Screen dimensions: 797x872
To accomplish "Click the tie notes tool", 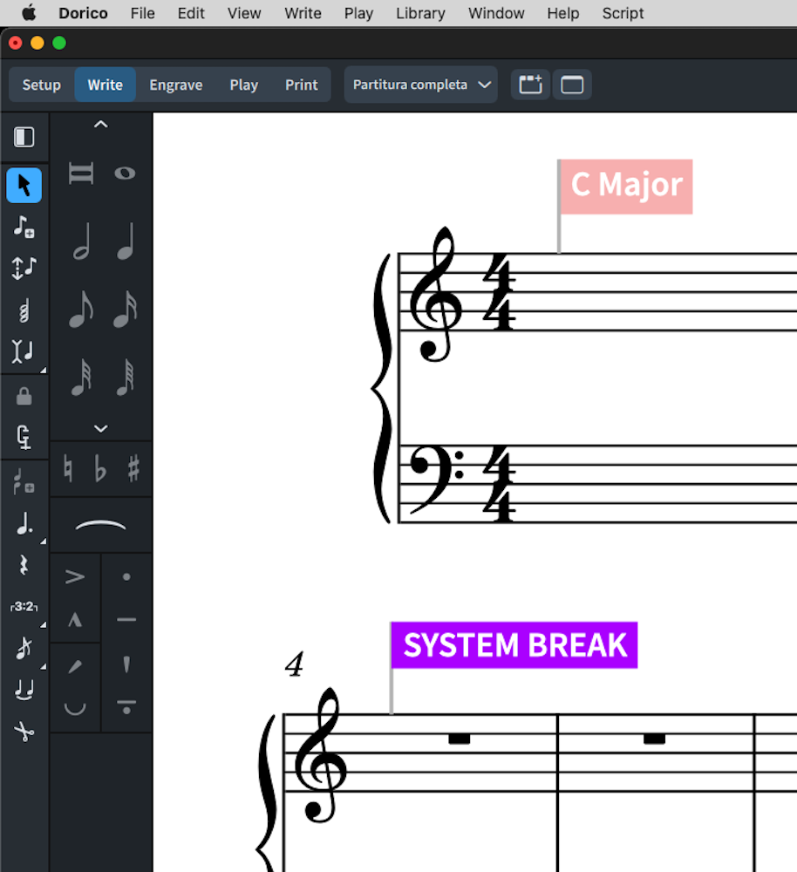I will pos(24,690).
